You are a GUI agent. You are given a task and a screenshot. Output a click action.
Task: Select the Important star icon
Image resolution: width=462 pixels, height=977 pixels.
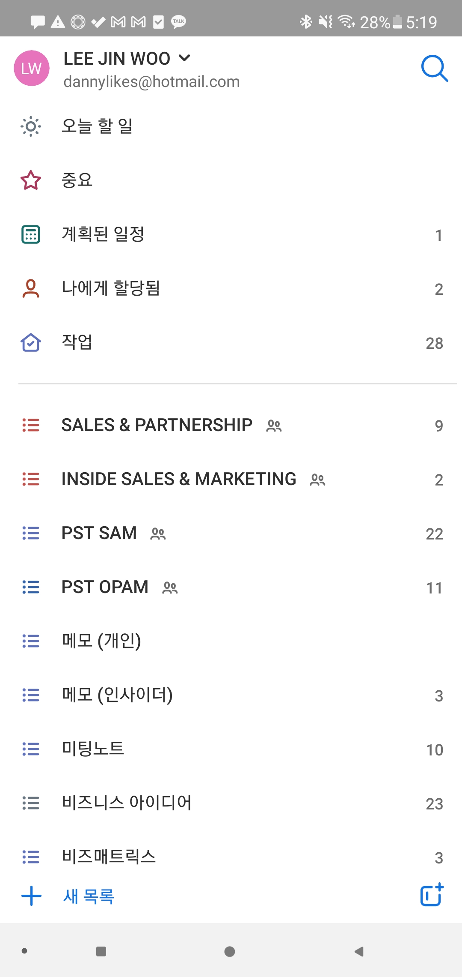[31, 180]
